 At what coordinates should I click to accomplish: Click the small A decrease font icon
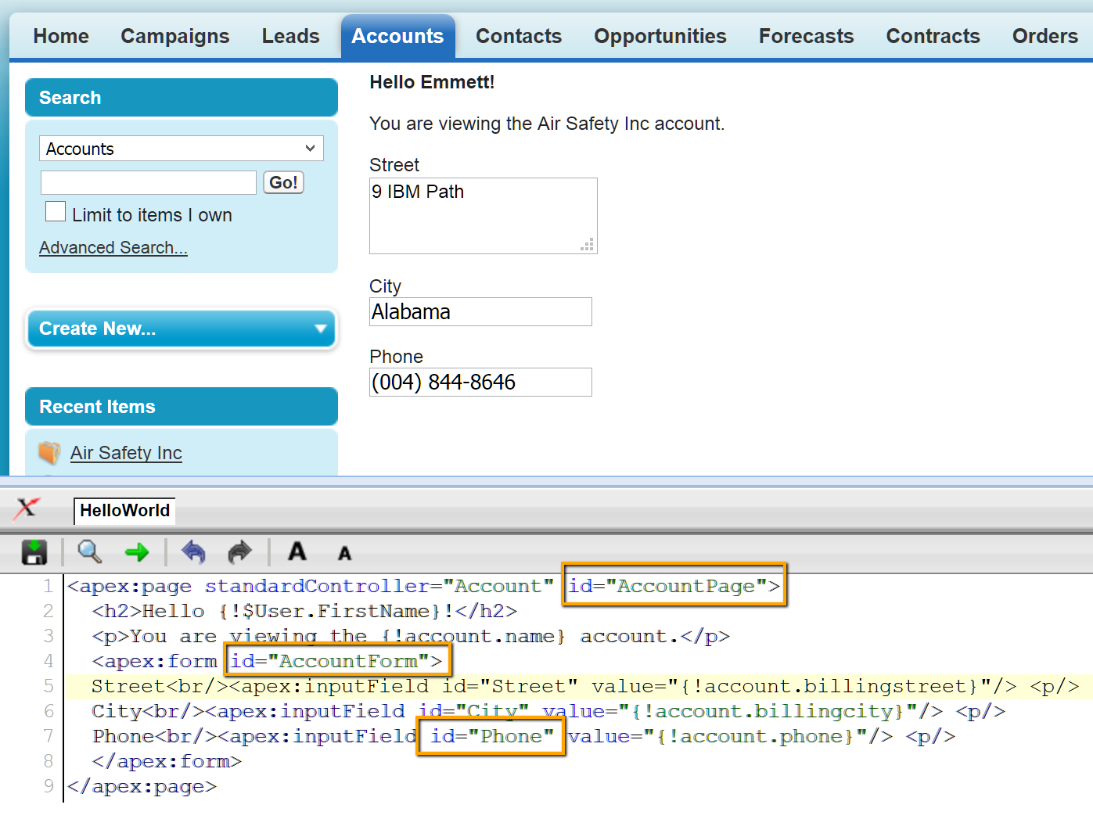pos(344,554)
